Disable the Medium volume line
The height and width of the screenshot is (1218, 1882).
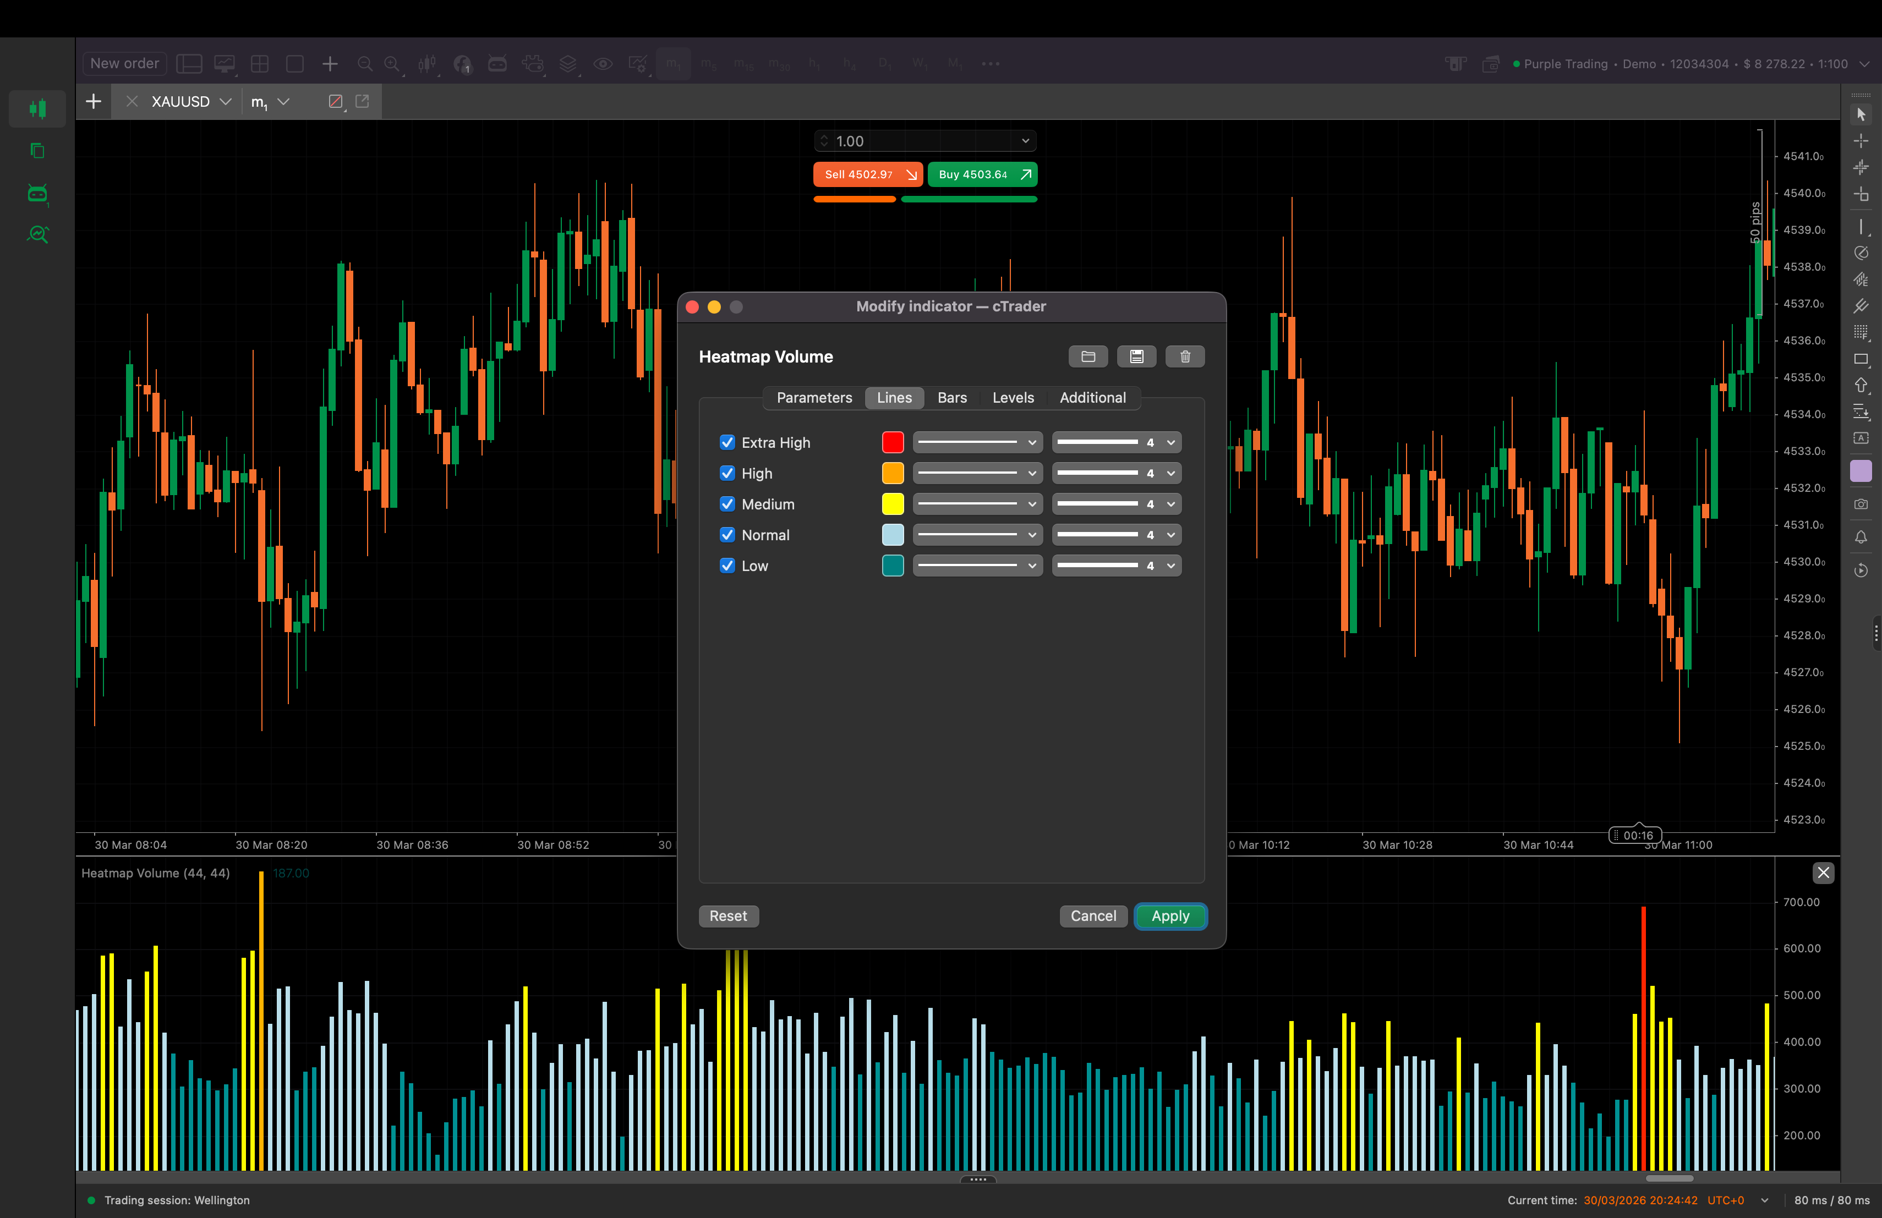[x=727, y=503]
